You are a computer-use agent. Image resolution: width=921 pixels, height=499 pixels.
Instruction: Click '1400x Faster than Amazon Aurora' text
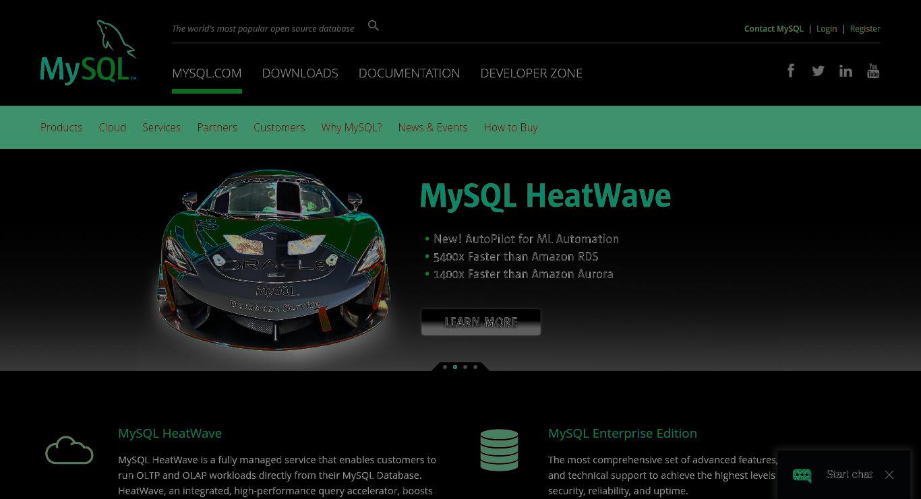523,274
